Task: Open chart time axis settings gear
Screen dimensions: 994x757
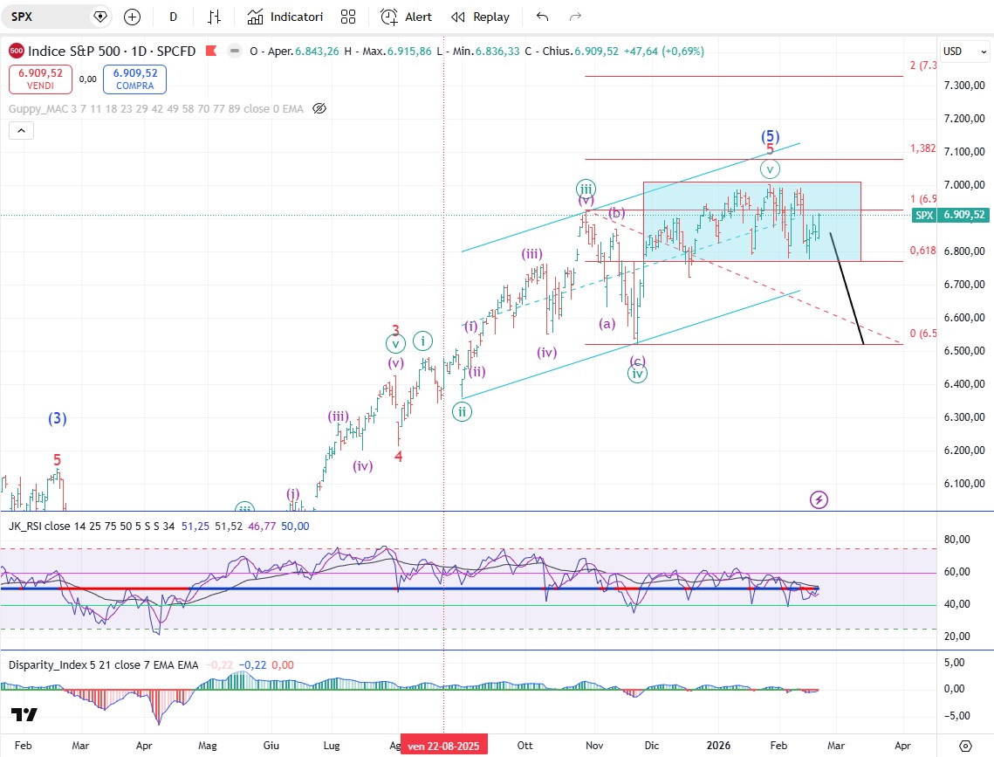Action: 965,746
